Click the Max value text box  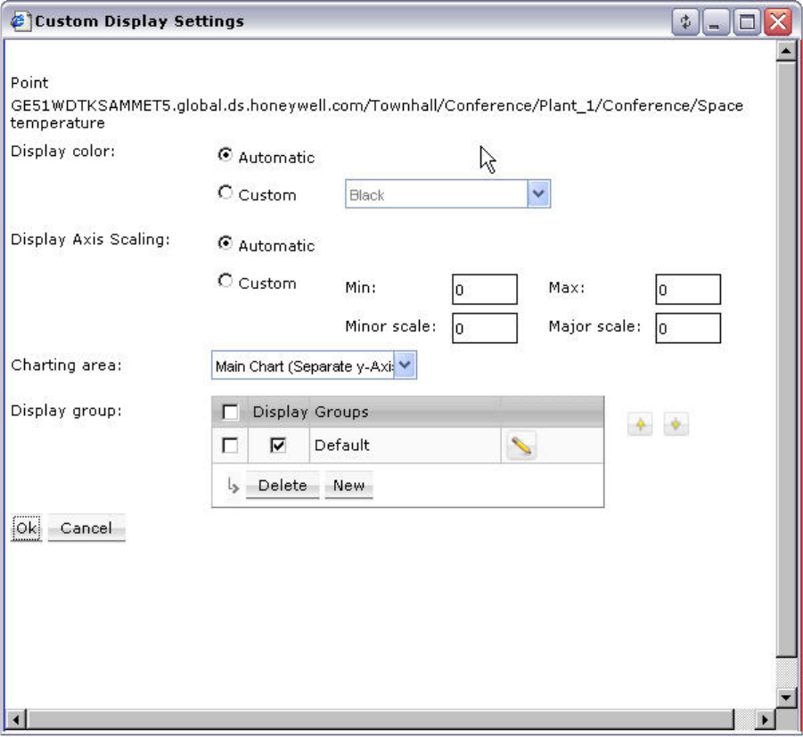[x=687, y=290]
